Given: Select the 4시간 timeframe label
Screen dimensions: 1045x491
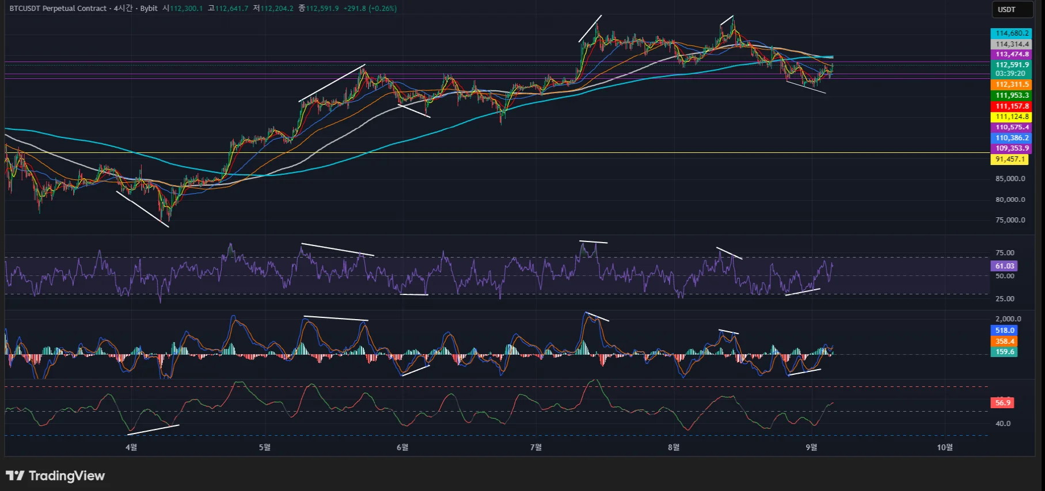Looking at the screenshot, I should [x=123, y=9].
